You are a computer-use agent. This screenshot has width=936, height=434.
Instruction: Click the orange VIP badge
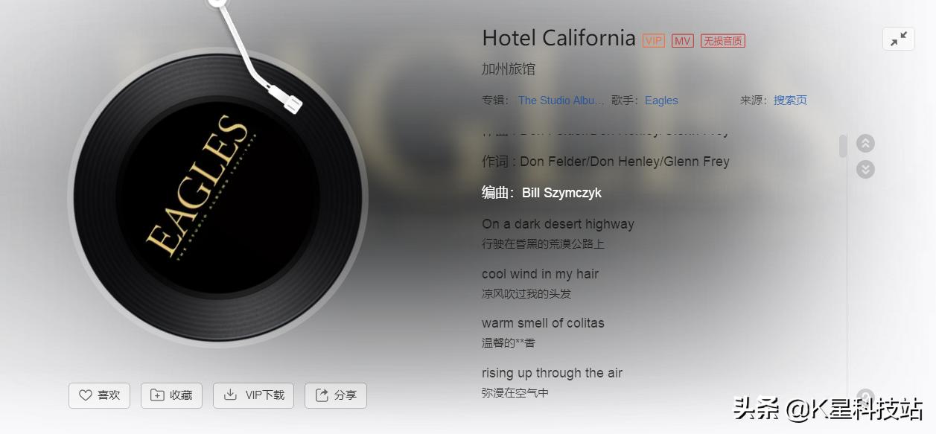point(654,41)
